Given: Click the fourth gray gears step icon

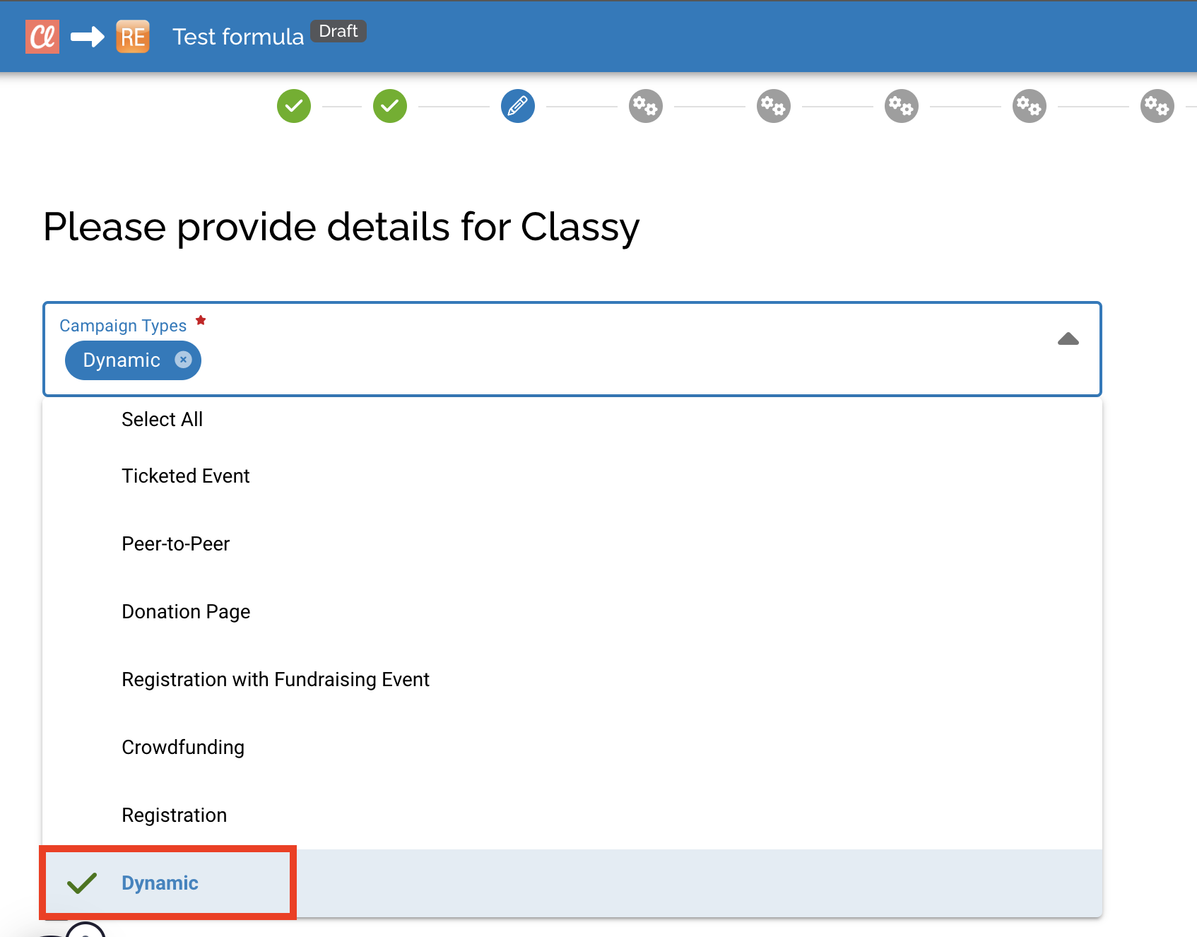Looking at the screenshot, I should click(1030, 107).
